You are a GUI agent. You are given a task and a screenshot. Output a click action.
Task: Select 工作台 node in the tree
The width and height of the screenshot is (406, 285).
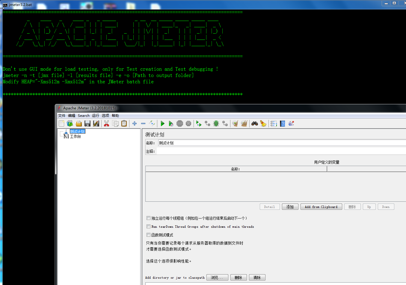[75, 136]
